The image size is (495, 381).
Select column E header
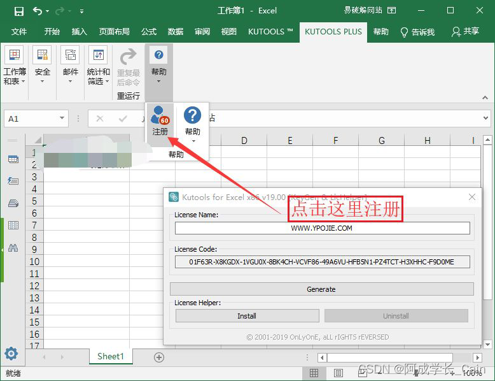(x=289, y=140)
